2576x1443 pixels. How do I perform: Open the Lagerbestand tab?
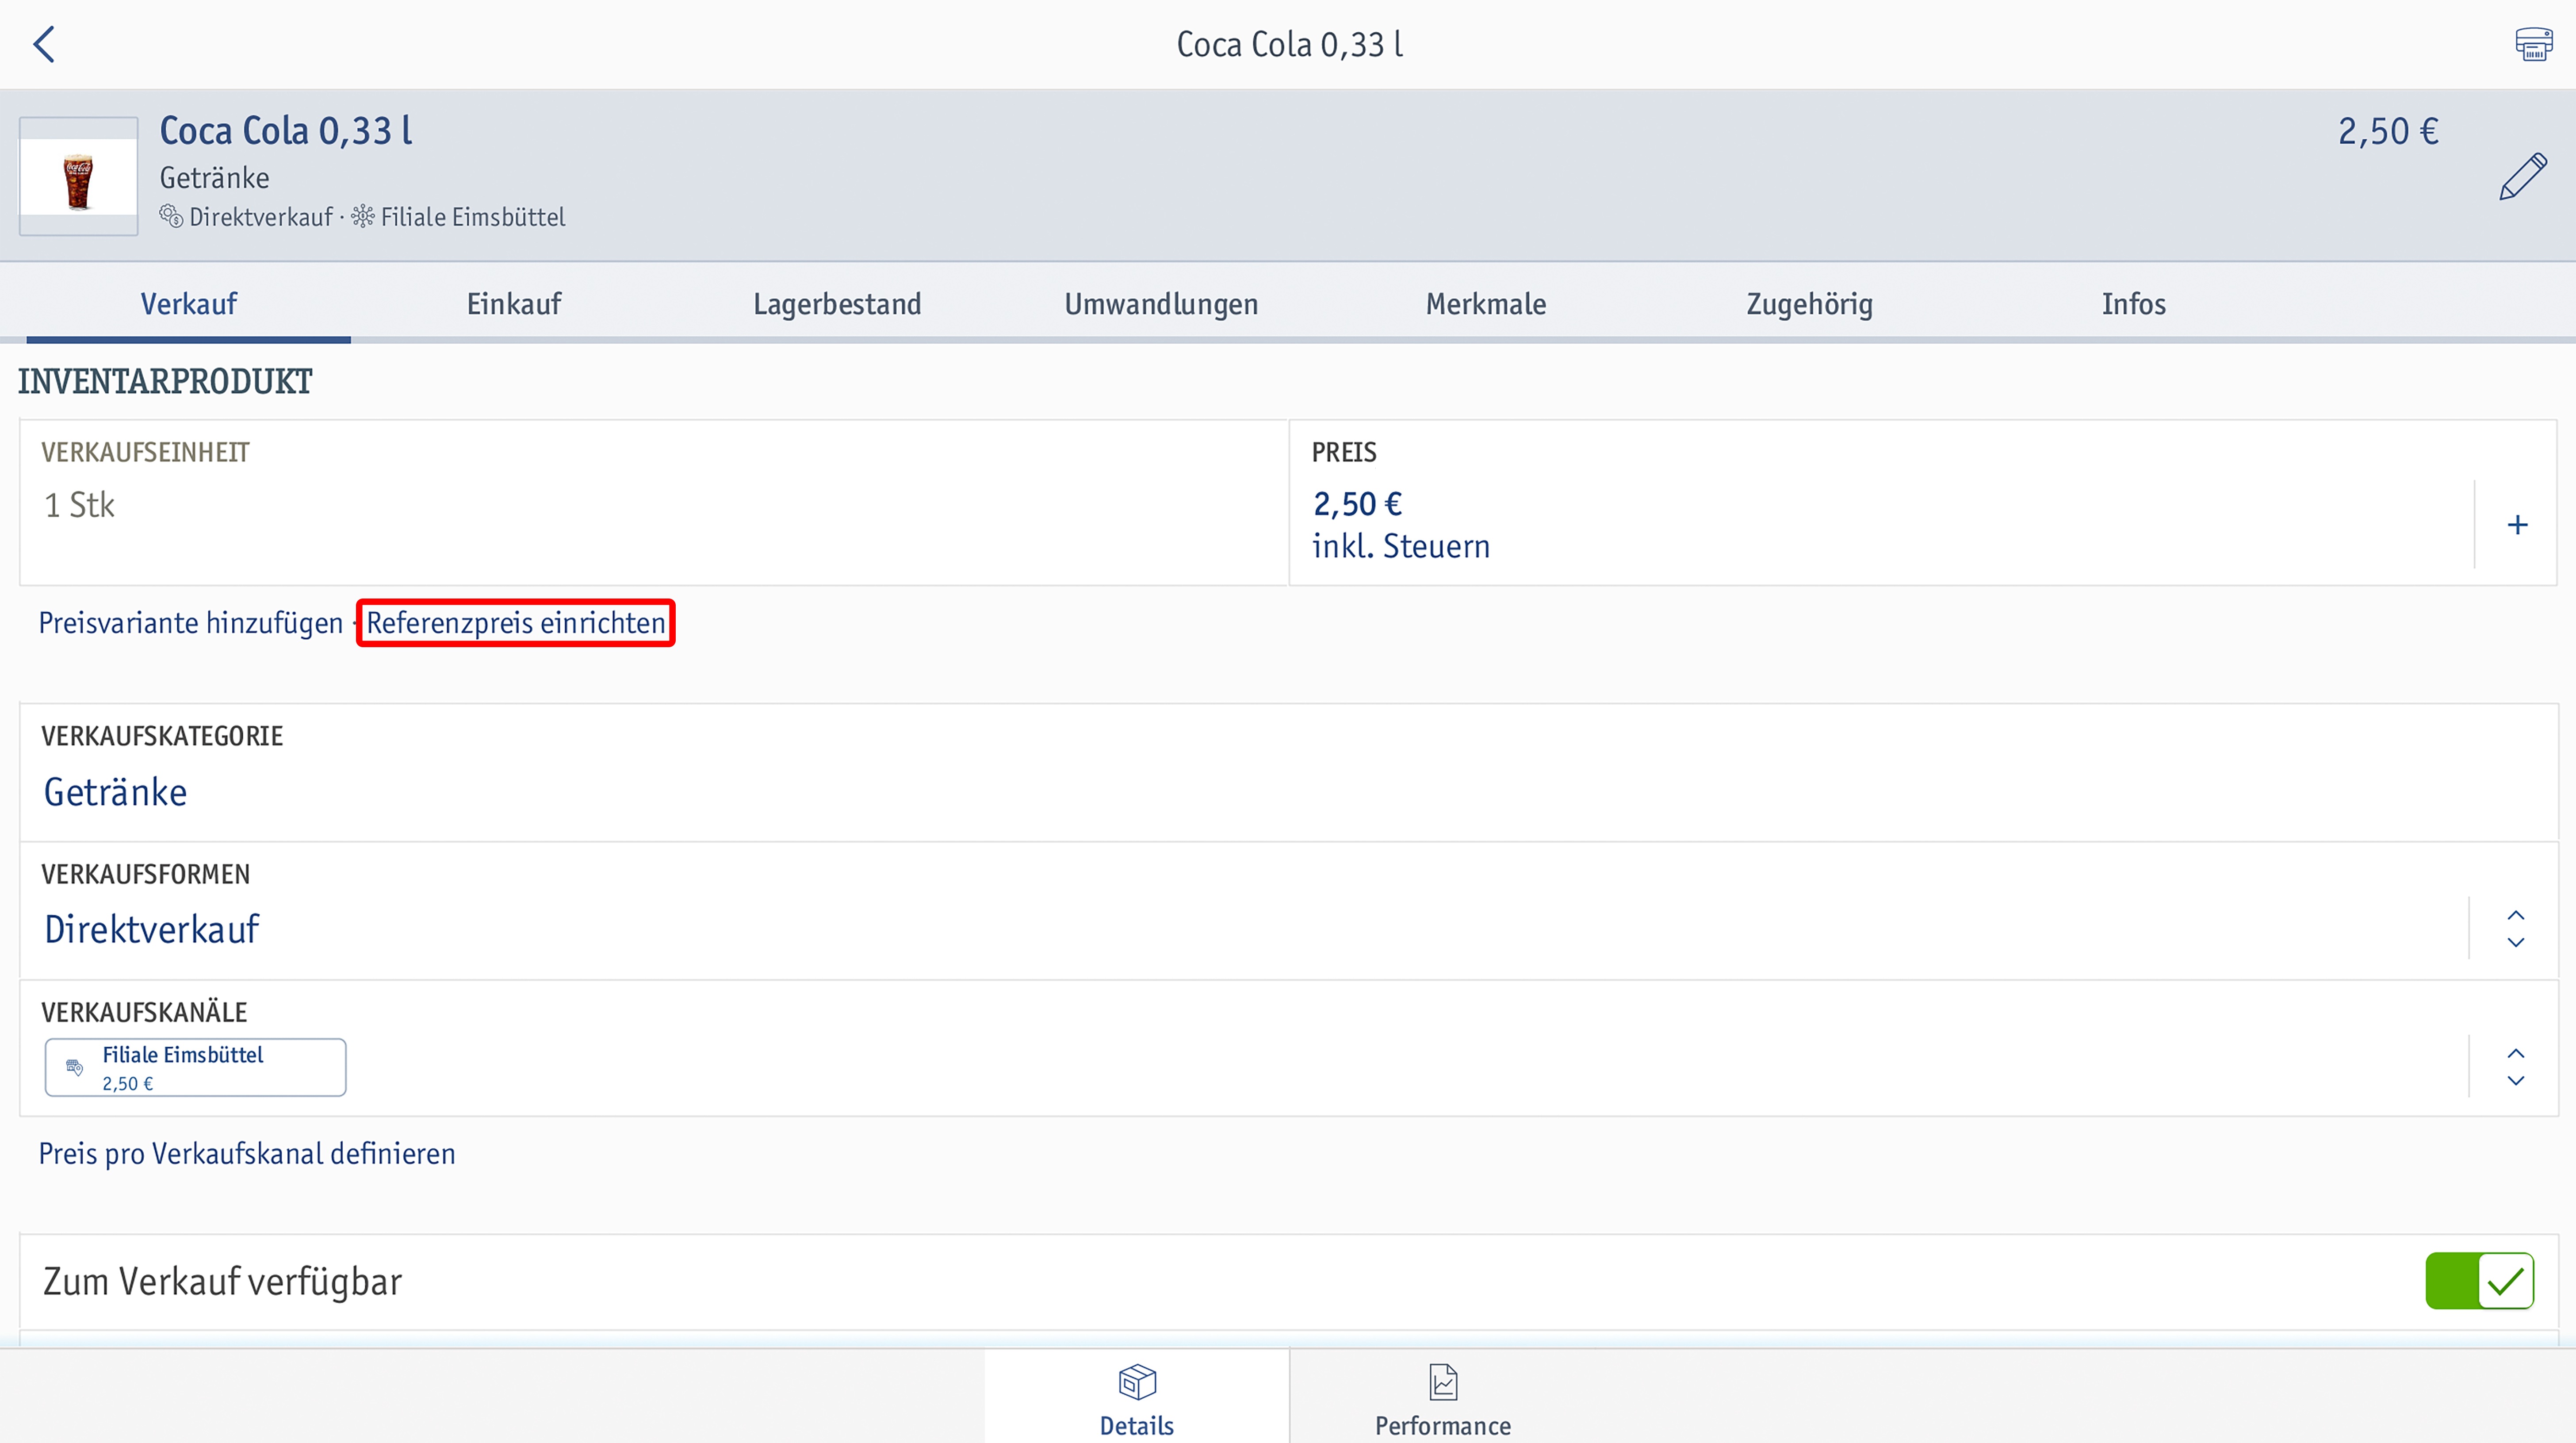click(x=837, y=304)
